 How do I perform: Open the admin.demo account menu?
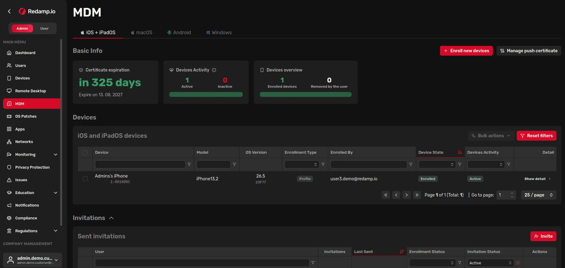click(32, 260)
